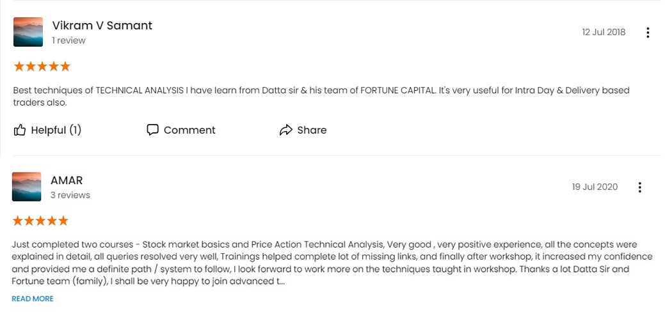This screenshot has height=312, width=665.
Task: Click the 19 Jul 2020 review date
Action: point(595,187)
